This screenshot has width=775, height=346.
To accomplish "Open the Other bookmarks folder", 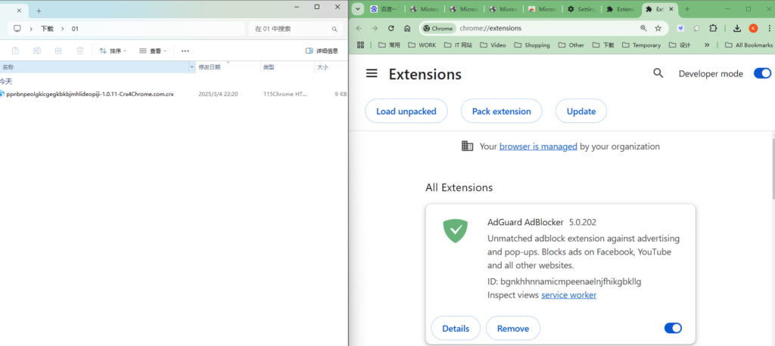I will click(571, 45).
